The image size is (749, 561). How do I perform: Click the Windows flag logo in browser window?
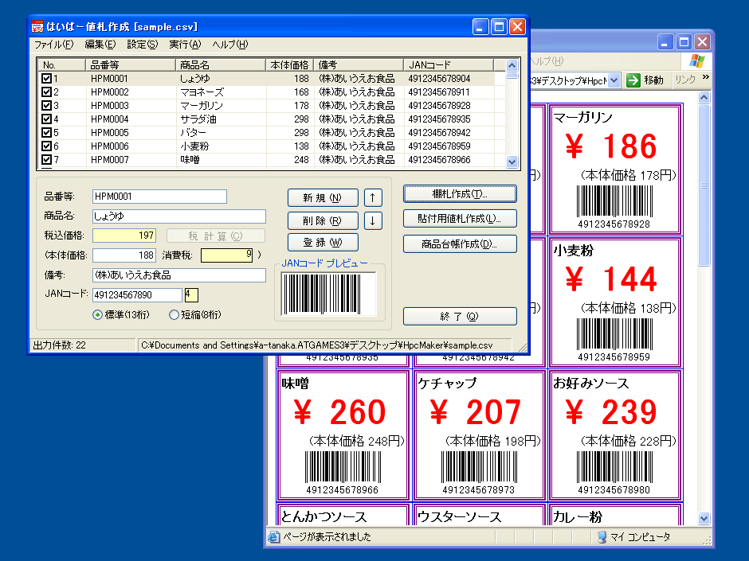point(697,61)
